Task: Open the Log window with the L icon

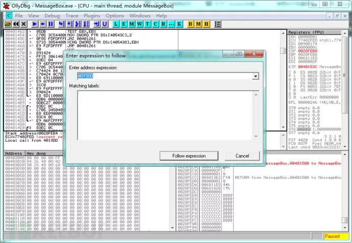Action: 116,24
